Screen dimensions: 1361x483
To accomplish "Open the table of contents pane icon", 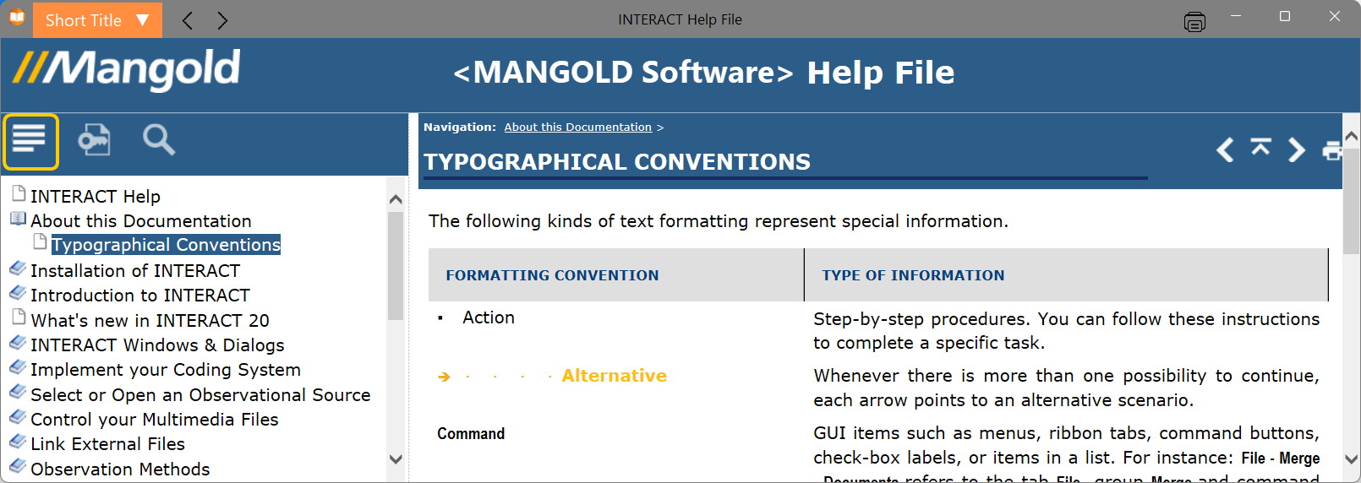I will (x=30, y=141).
